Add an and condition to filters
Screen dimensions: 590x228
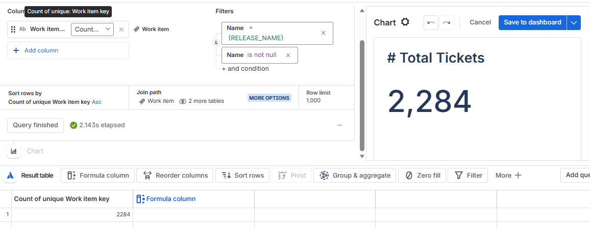coord(245,69)
